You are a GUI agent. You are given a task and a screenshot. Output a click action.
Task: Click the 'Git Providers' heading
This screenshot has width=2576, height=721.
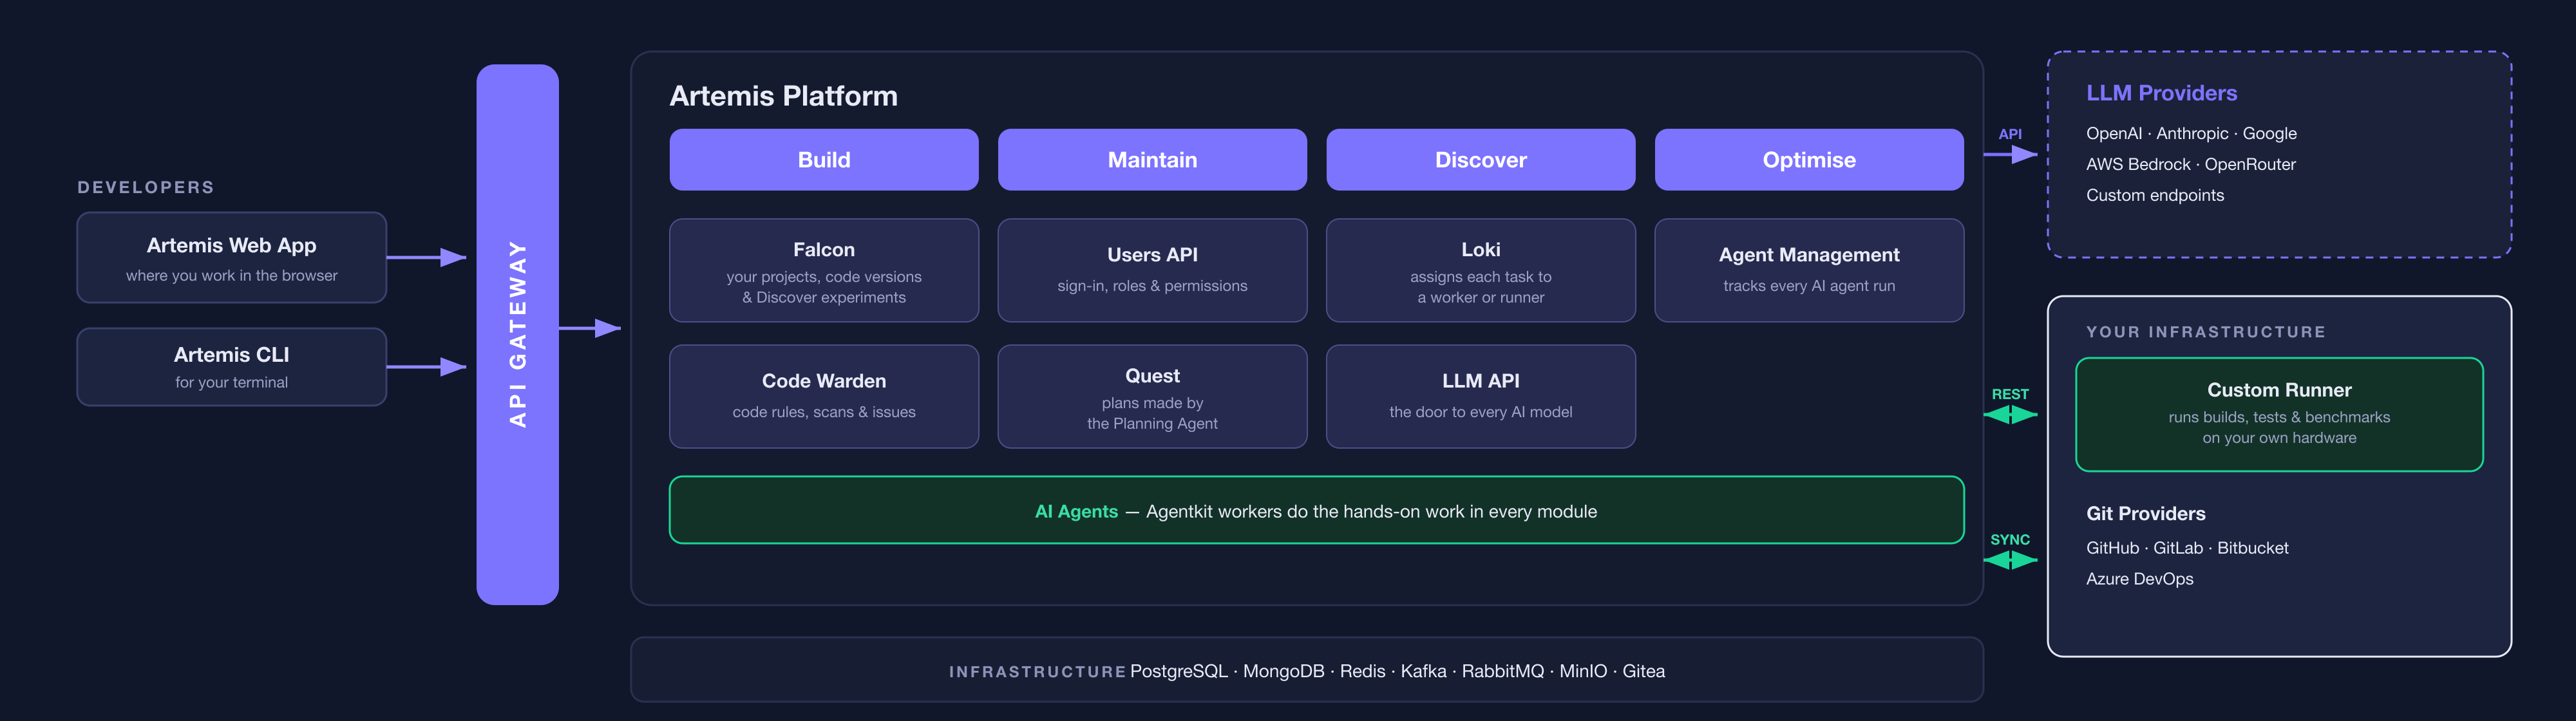2145,513
